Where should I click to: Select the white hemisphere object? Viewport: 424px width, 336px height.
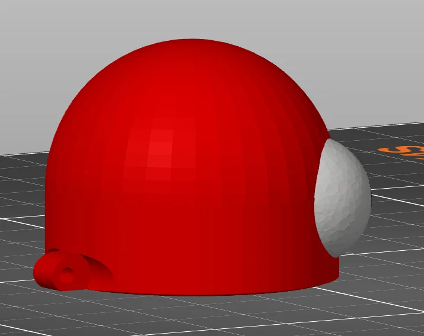pos(343,198)
